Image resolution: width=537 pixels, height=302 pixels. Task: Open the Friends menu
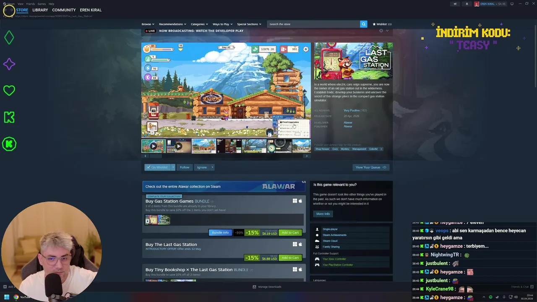(31, 4)
